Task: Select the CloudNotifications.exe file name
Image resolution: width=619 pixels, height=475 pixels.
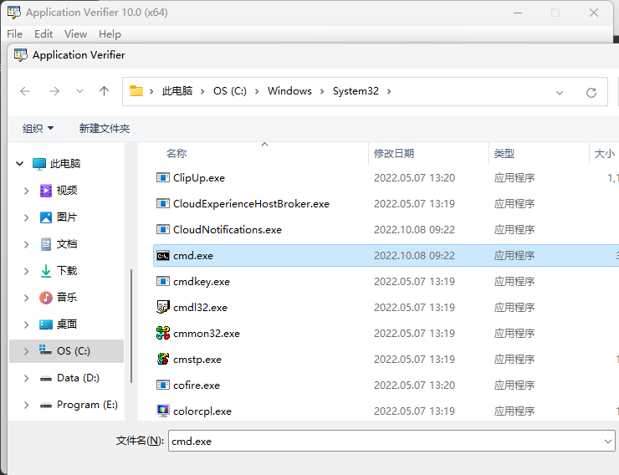Action: tap(228, 230)
